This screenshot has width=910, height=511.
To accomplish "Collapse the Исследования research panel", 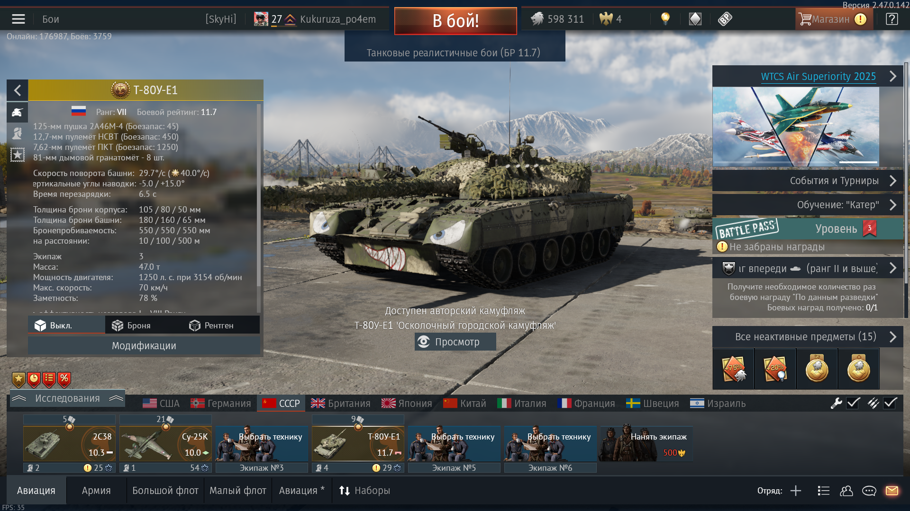I will click(67, 398).
